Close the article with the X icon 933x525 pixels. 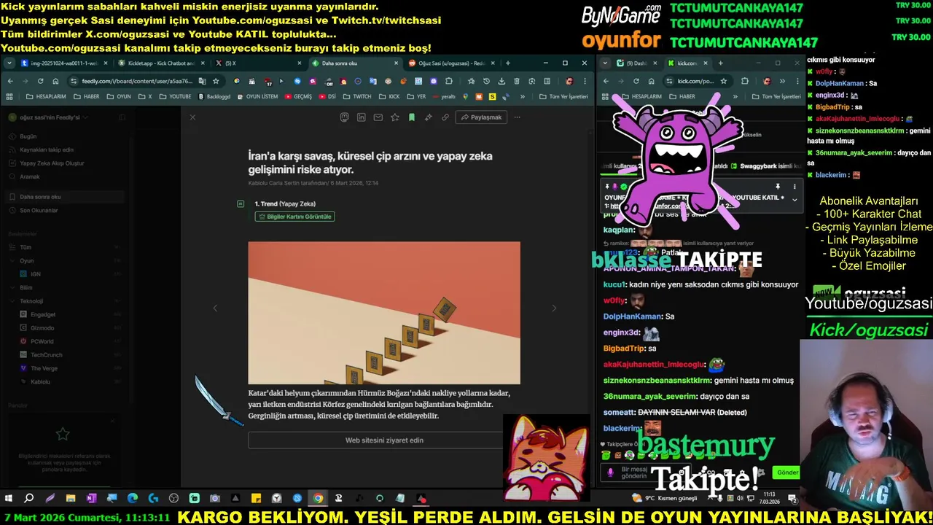pos(192,117)
